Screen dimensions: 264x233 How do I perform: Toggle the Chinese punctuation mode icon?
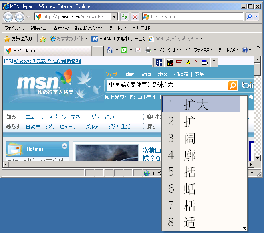(x=196, y=62)
